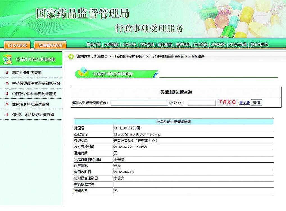286x211 pixels.
Task: Click the hourglass icon in sidebar header
Action: pos(7,59)
